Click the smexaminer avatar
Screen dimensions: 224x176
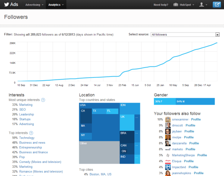click(x=168, y=120)
